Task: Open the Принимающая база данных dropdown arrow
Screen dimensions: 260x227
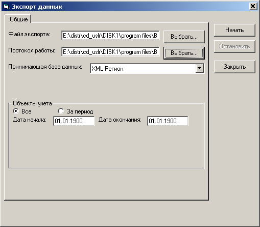Action: 199,69
